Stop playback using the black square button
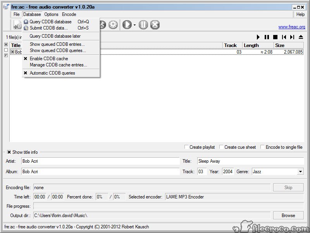This screenshot has height=233, width=310. (x=275, y=37)
